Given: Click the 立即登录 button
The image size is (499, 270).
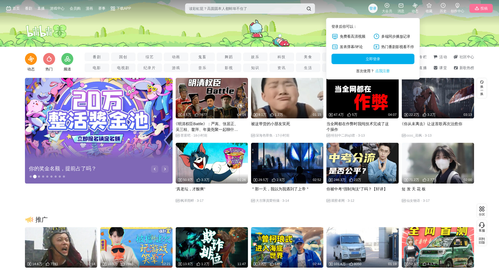Looking at the screenshot, I should (373, 59).
